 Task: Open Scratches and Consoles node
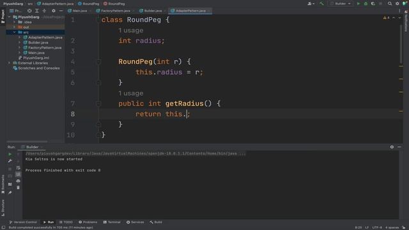pos(38,68)
